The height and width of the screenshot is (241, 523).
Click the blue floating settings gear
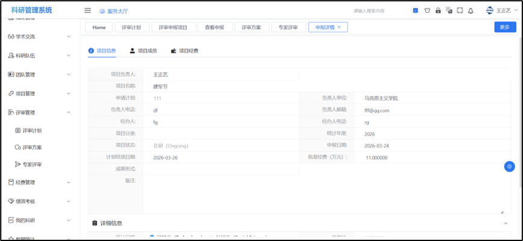point(509,166)
